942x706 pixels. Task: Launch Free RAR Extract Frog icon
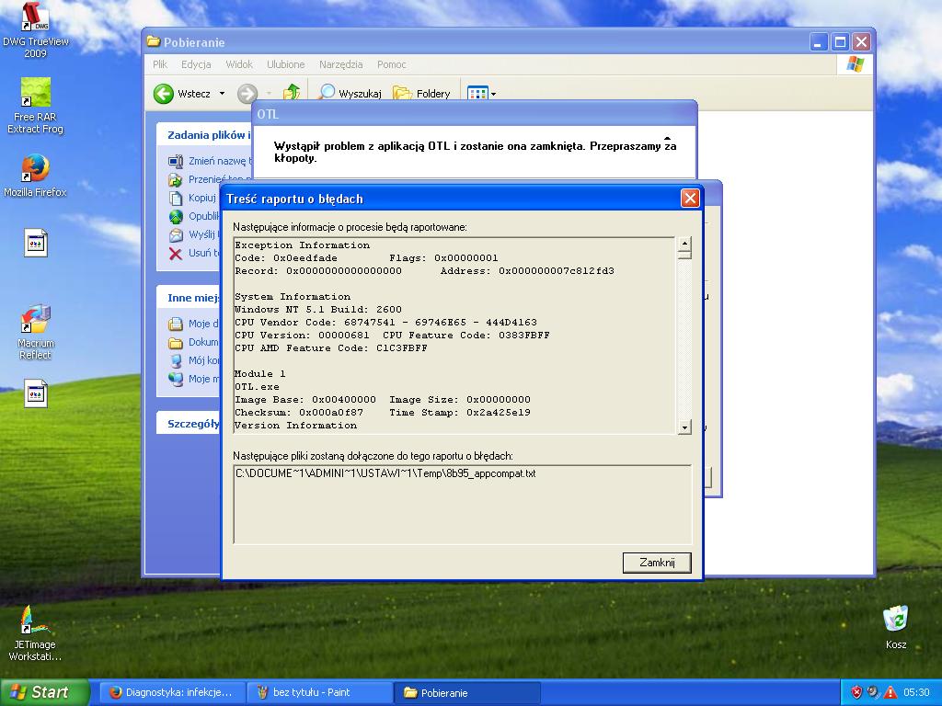[36, 105]
